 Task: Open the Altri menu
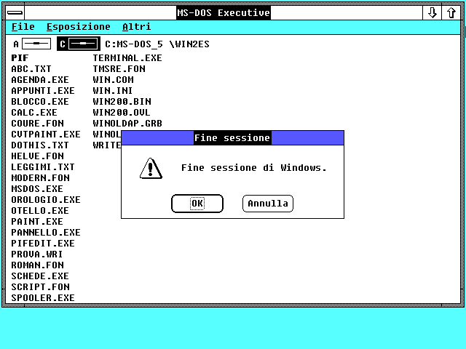(x=137, y=27)
